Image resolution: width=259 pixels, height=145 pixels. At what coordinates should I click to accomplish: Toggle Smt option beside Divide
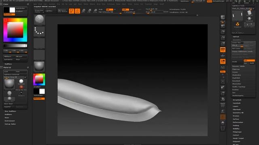[x=249, y=60]
